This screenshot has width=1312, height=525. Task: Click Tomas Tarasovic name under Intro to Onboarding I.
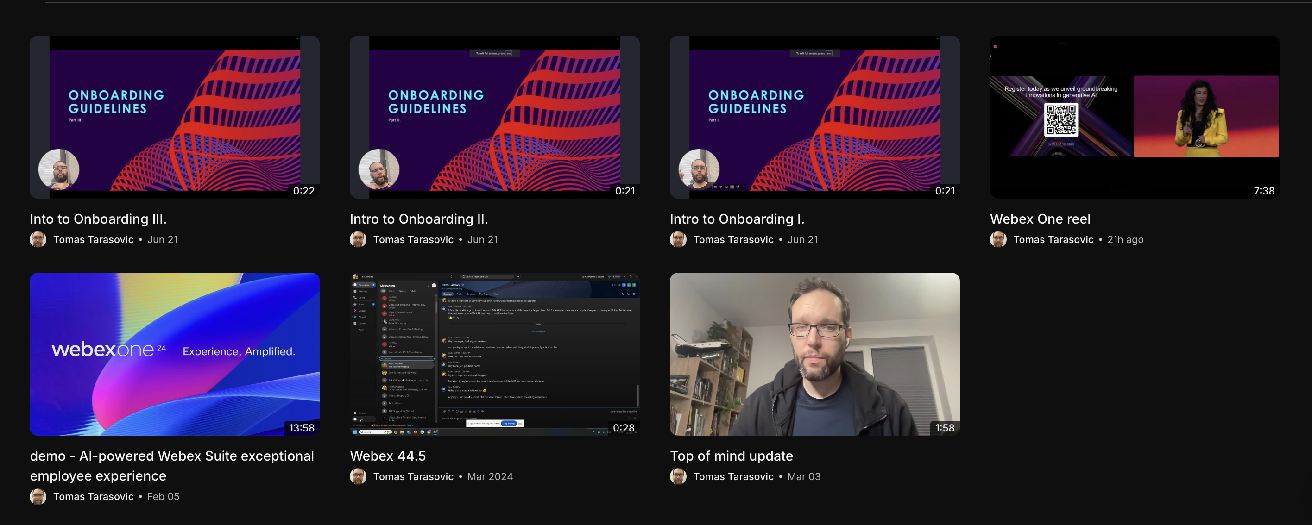(733, 239)
